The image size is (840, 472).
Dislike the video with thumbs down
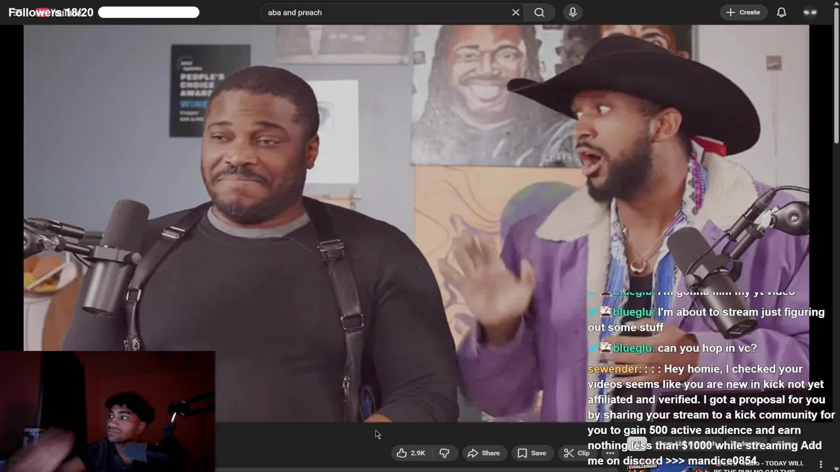tap(445, 453)
